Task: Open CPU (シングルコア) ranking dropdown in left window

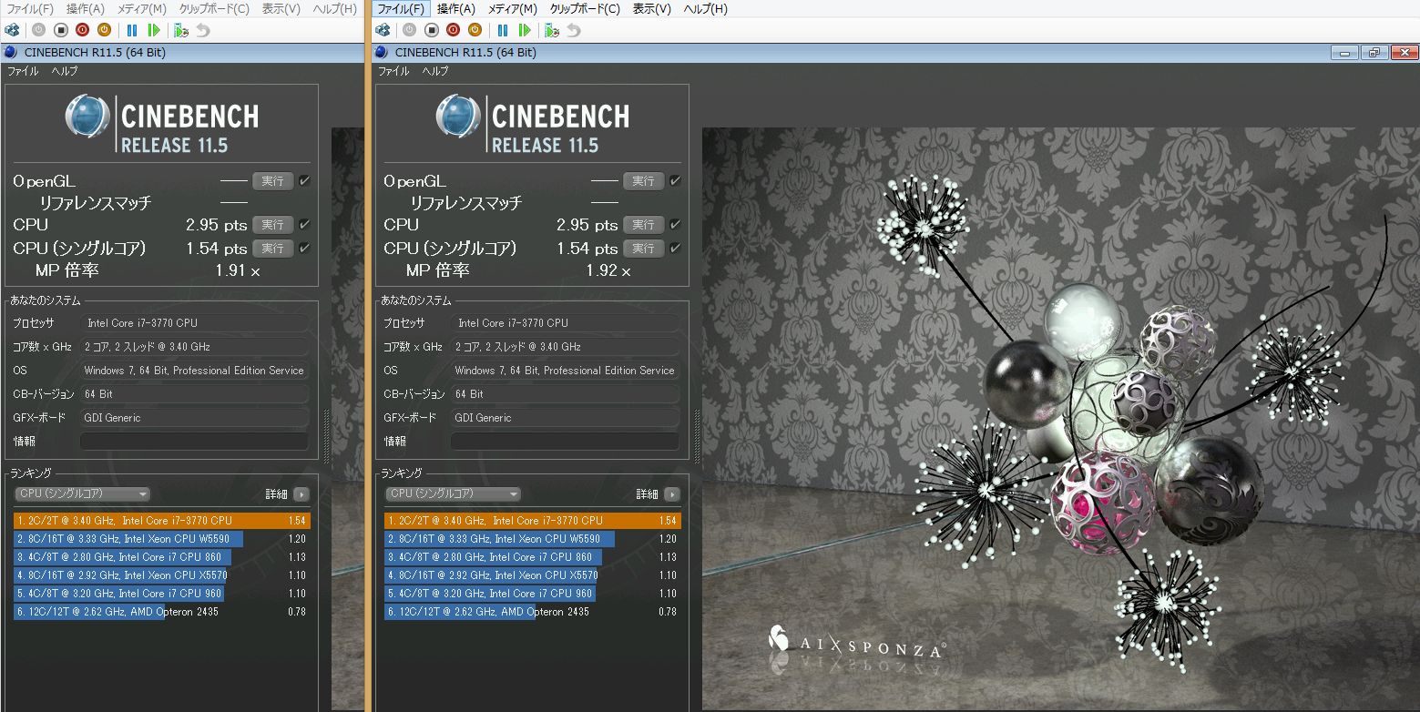Action: (x=83, y=494)
